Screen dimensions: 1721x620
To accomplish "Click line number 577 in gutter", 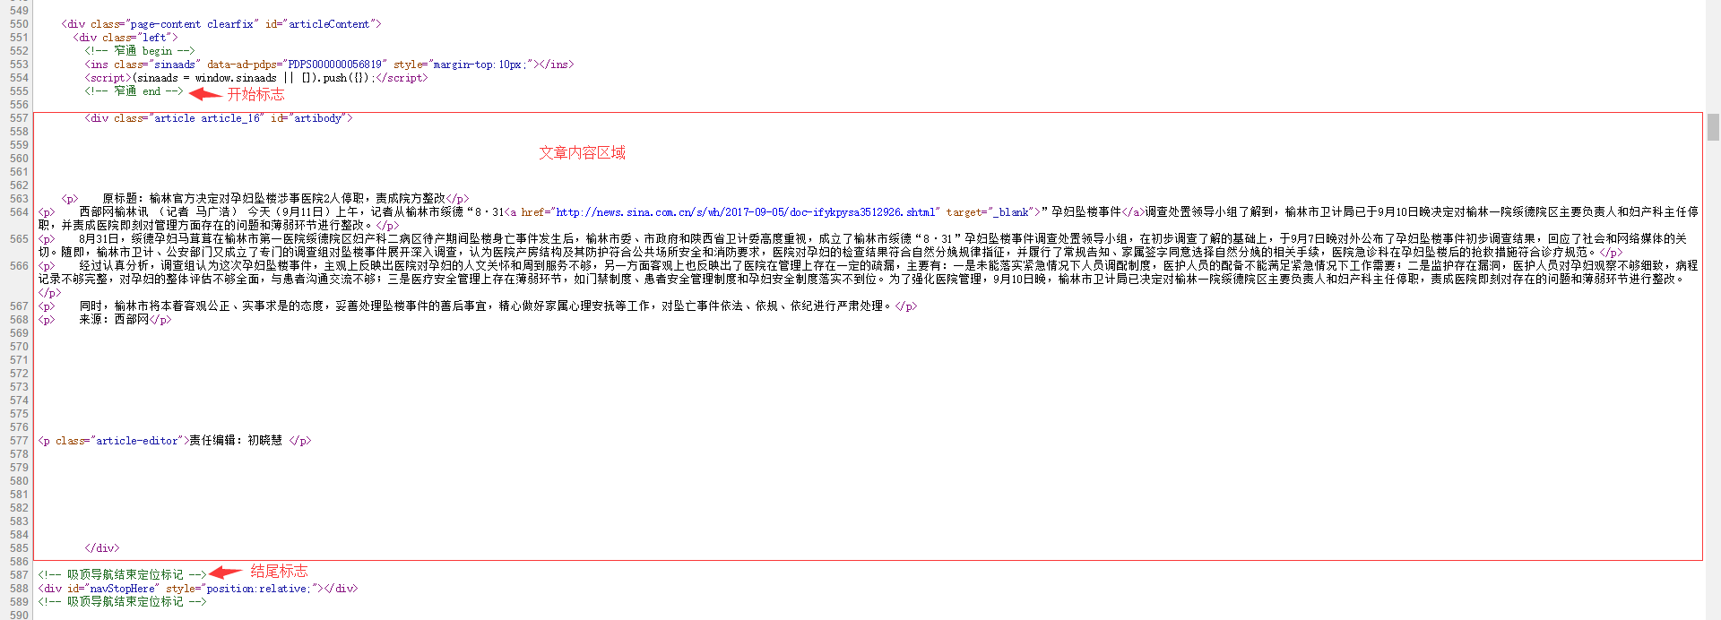I will coord(19,441).
